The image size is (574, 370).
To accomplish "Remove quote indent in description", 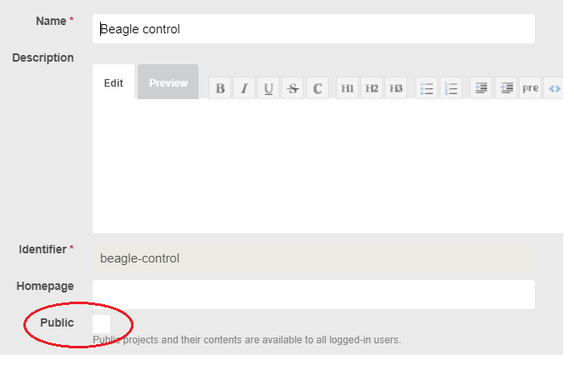I will point(506,88).
